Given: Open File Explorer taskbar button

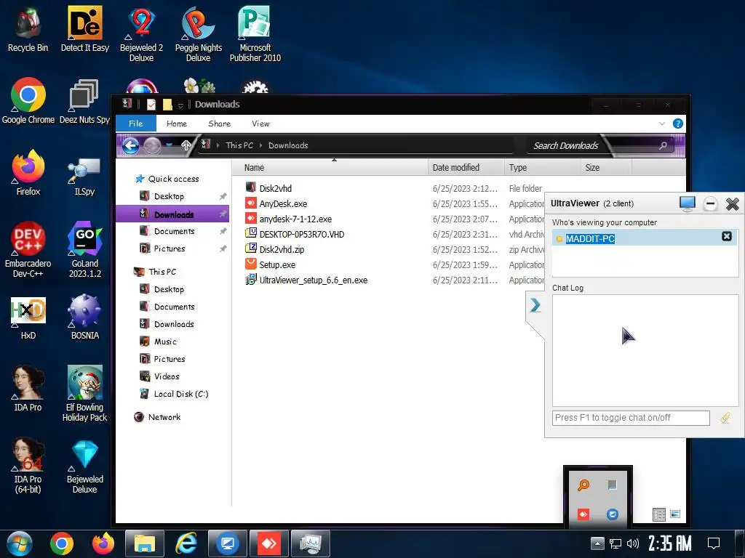Looking at the screenshot, I should click(x=145, y=543).
